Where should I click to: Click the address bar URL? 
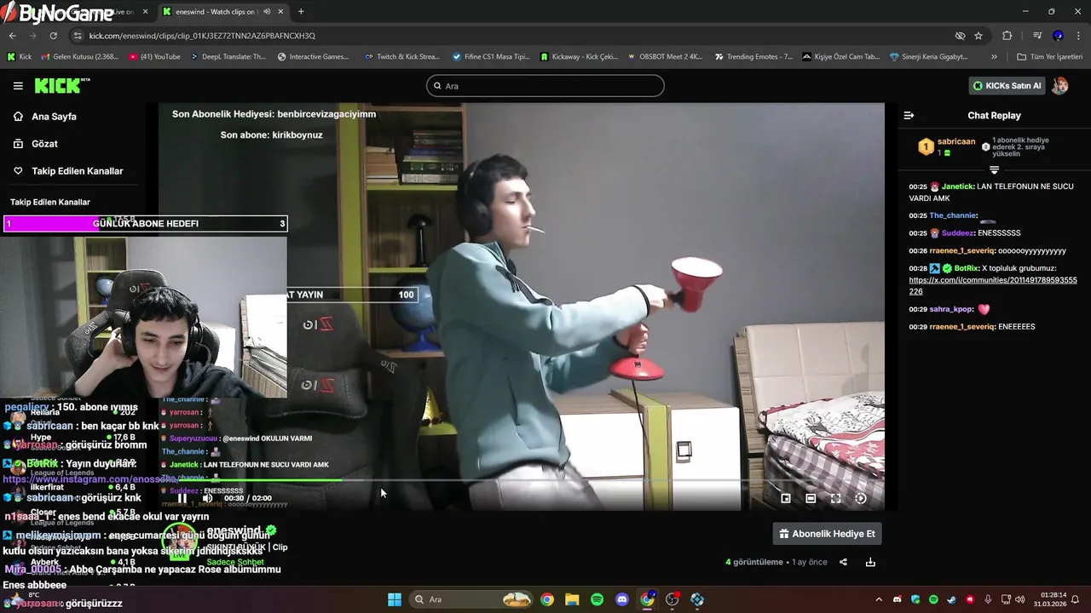(202, 36)
